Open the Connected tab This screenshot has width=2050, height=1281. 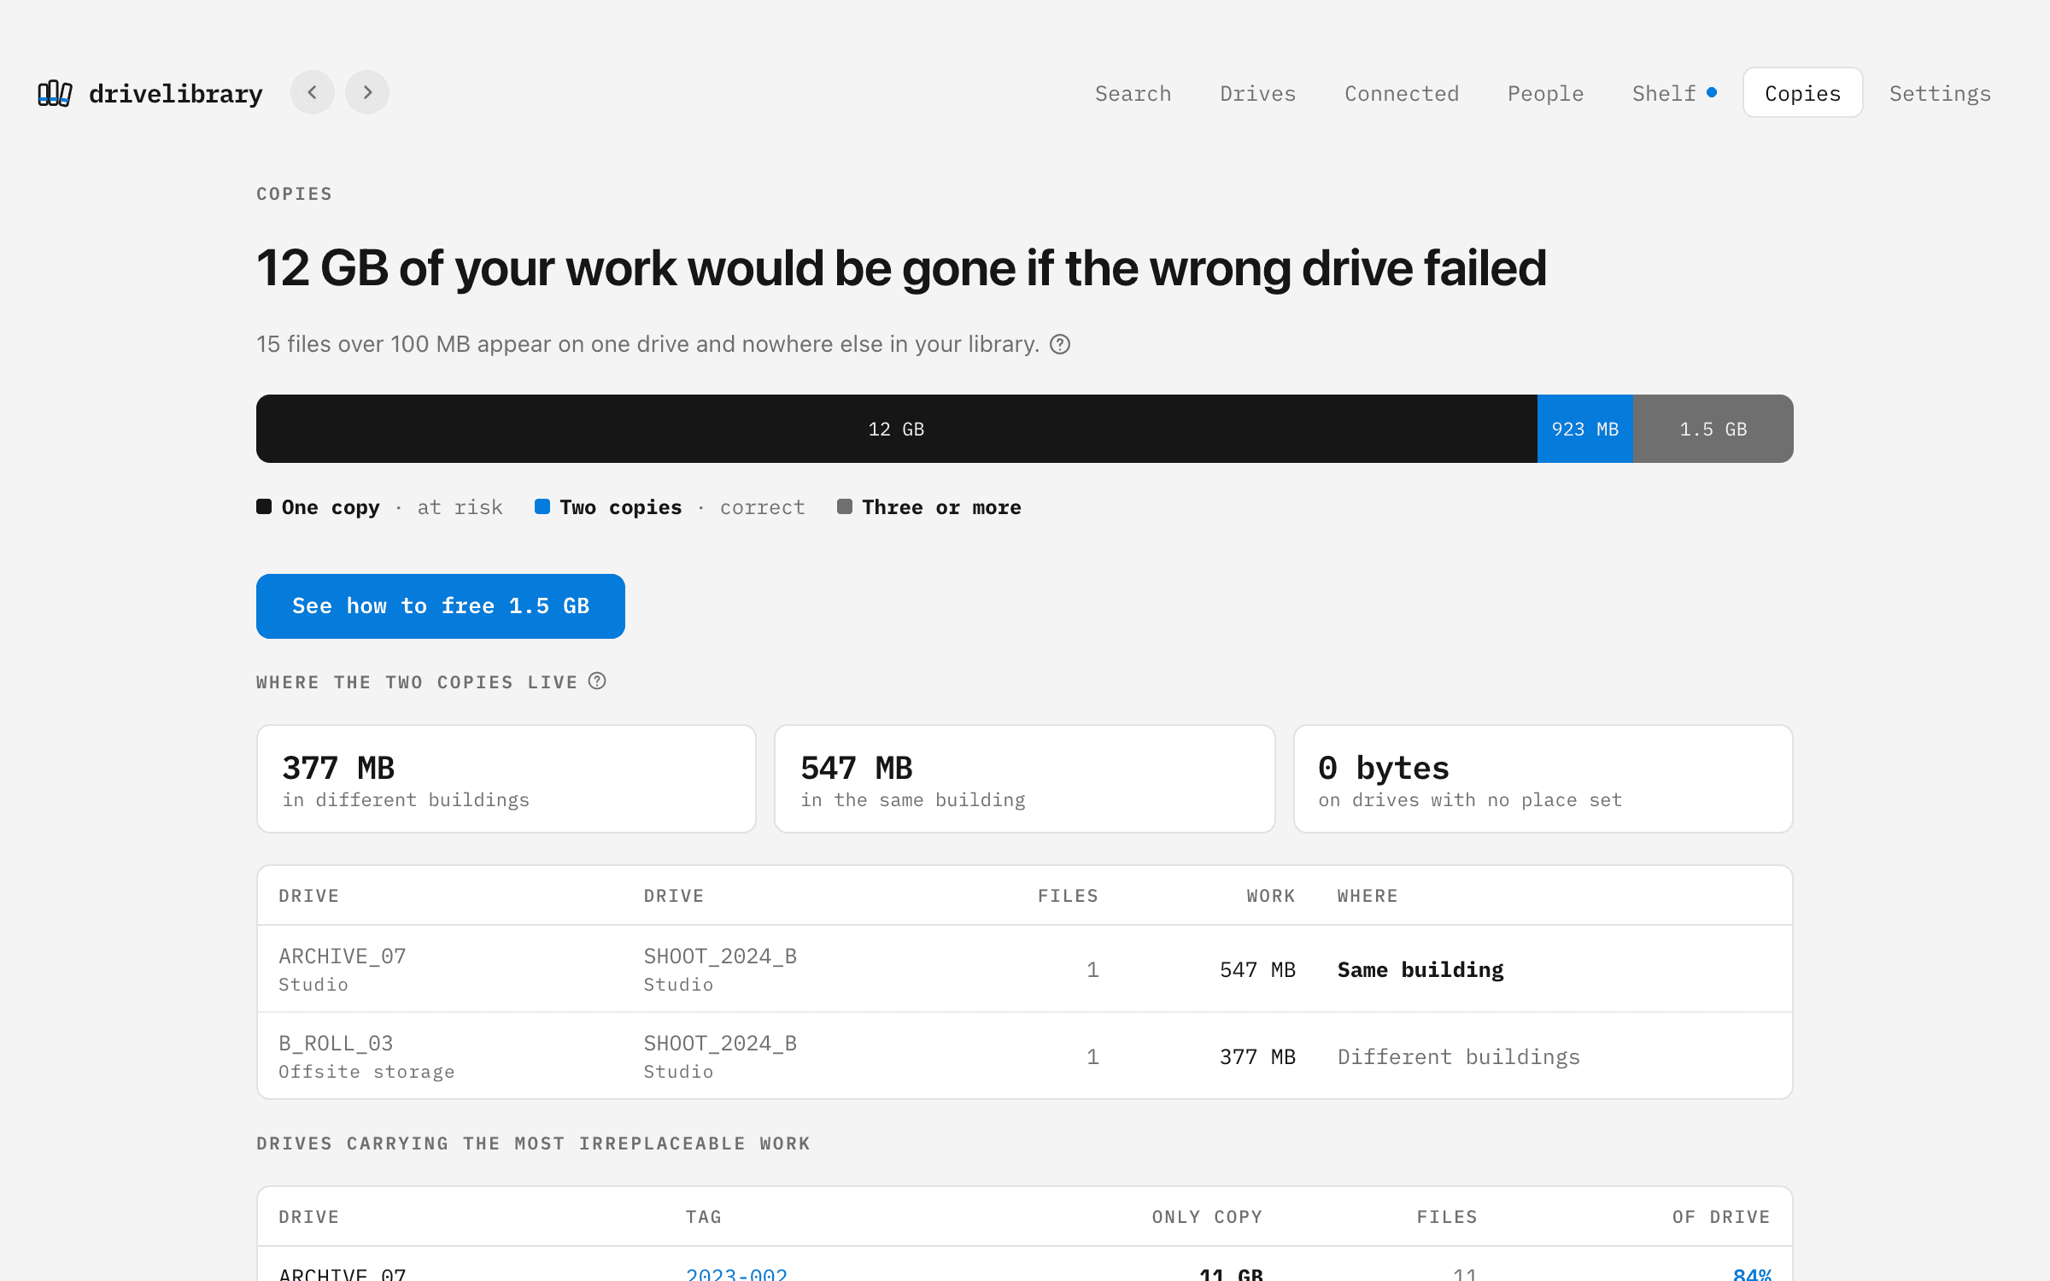click(x=1402, y=93)
